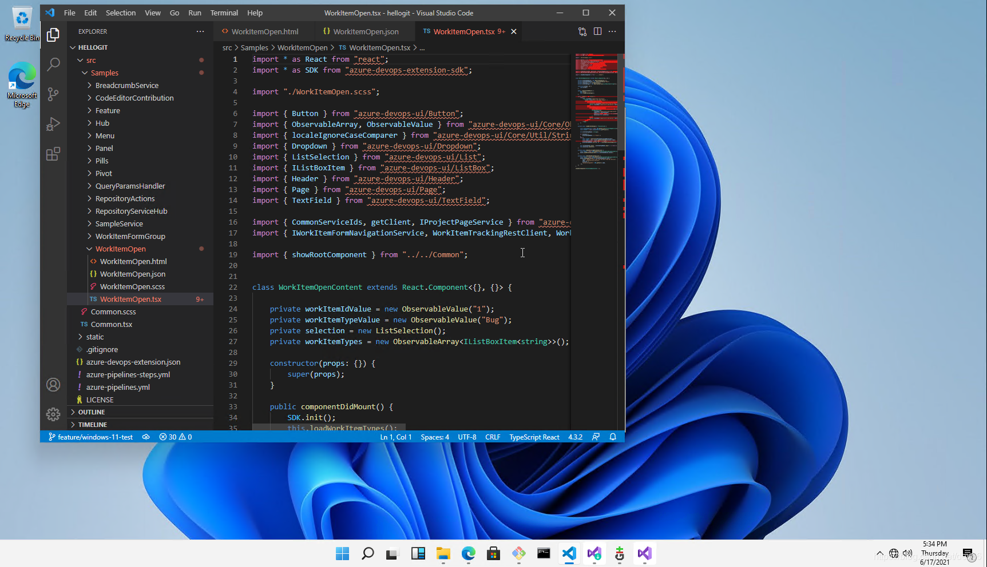The image size is (987, 567).
Task: Select language mode TypeScript React
Action: [x=534, y=437]
